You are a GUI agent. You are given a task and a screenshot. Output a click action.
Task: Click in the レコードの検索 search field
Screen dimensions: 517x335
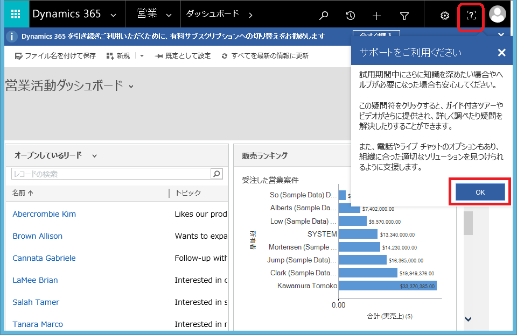pos(111,174)
